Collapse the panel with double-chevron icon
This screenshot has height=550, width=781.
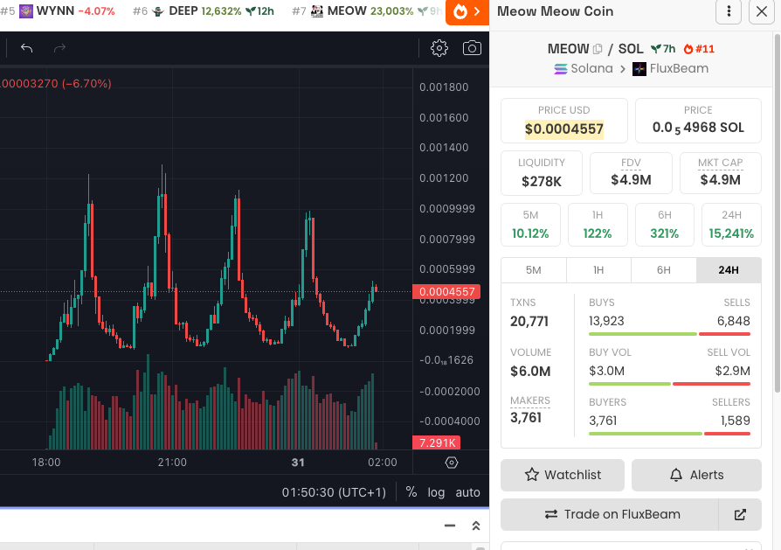(475, 526)
